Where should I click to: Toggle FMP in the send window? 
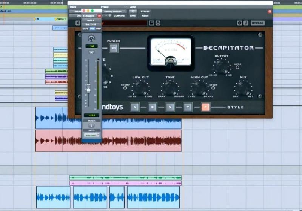click(x=99, y=29)
